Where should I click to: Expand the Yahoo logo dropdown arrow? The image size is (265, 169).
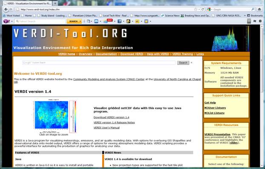(12, 21)
